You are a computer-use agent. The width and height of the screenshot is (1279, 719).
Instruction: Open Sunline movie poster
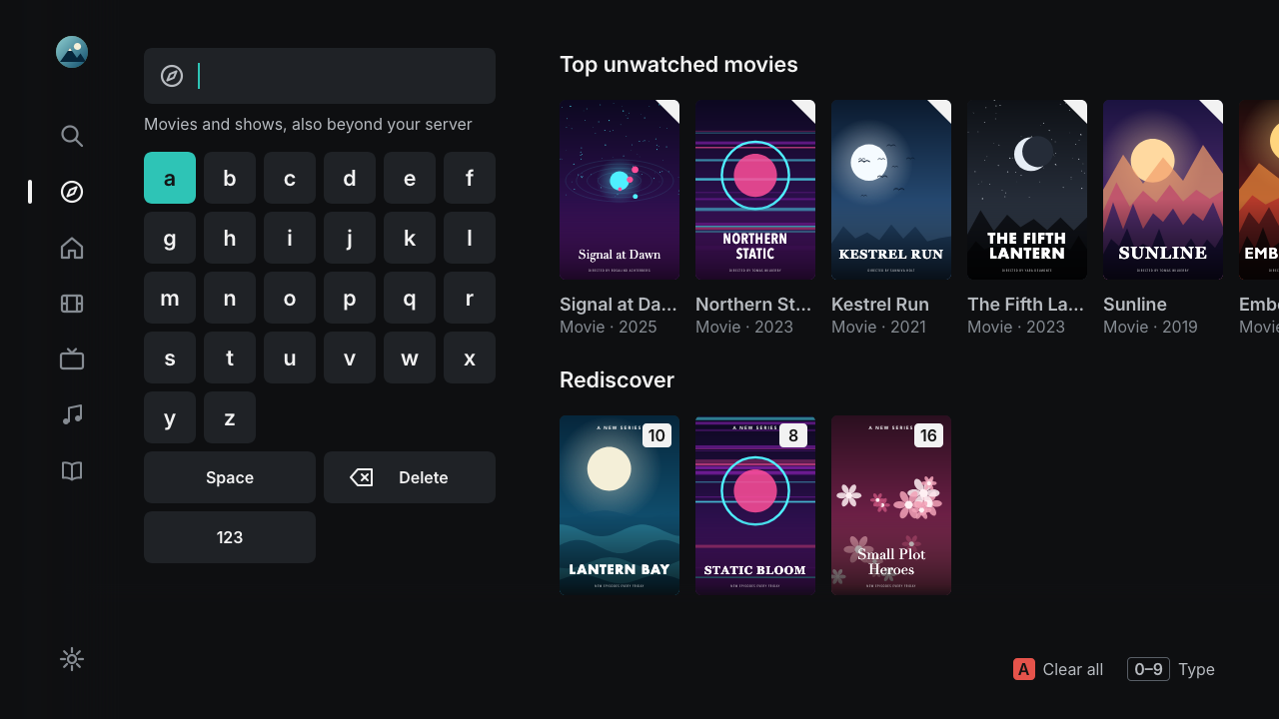click(x=1163, y=190)
